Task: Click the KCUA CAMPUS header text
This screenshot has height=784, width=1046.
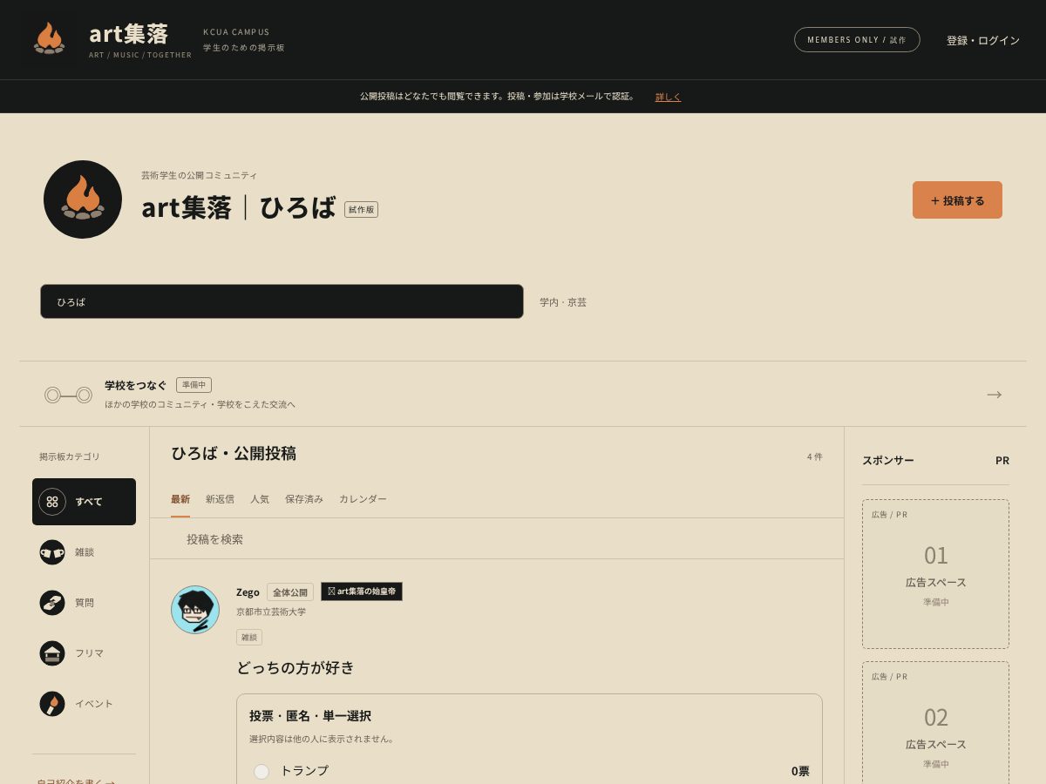Action: click(236, 32)
